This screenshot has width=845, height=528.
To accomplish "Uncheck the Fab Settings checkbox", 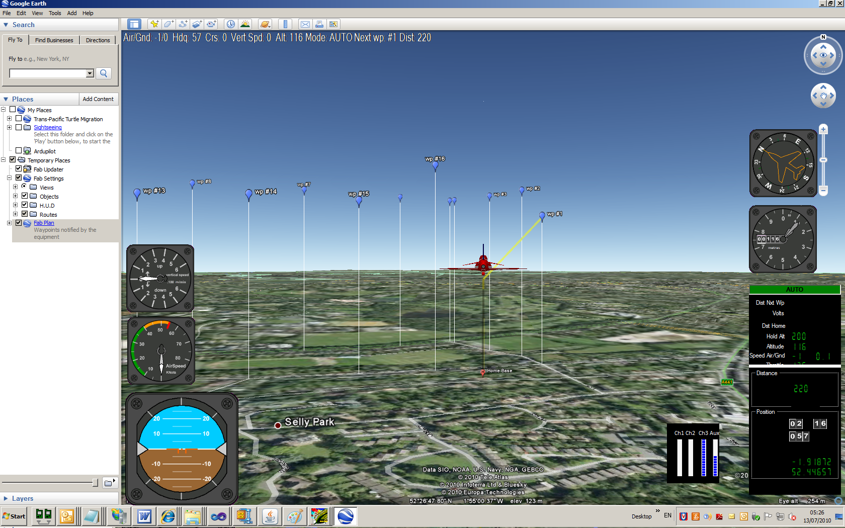I will click(19, 178).
